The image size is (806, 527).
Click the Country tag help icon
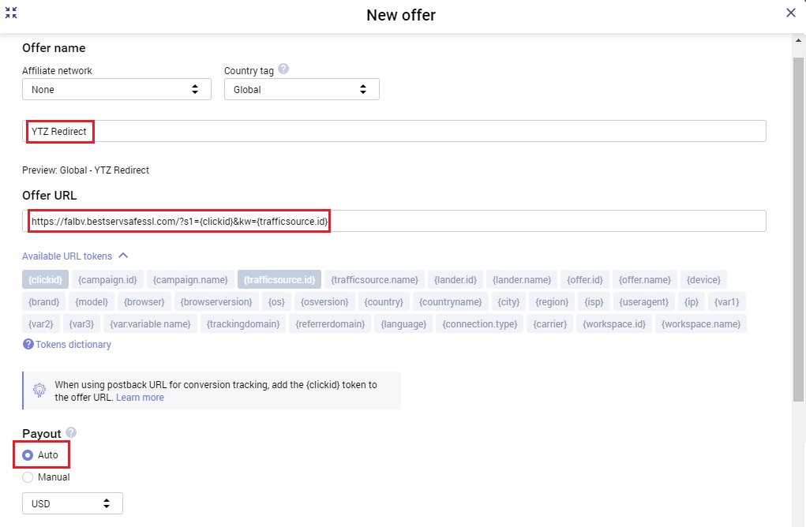coord(283,69)
